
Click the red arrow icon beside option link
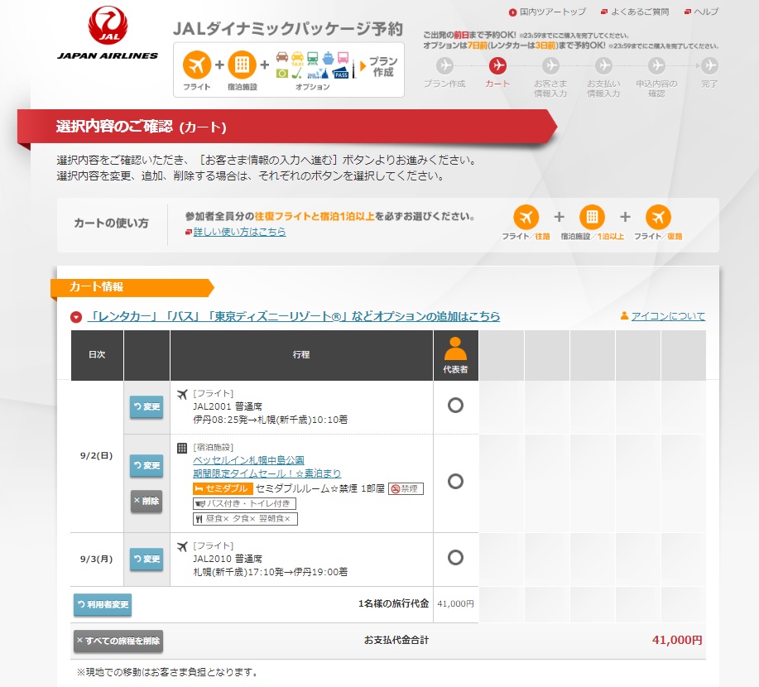click(76, 317)
